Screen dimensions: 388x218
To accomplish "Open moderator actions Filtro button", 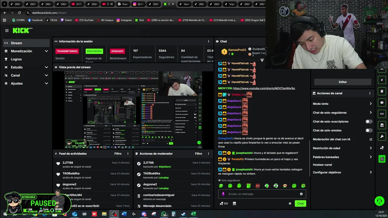I will pyautogui.click(x=199, y=154).
